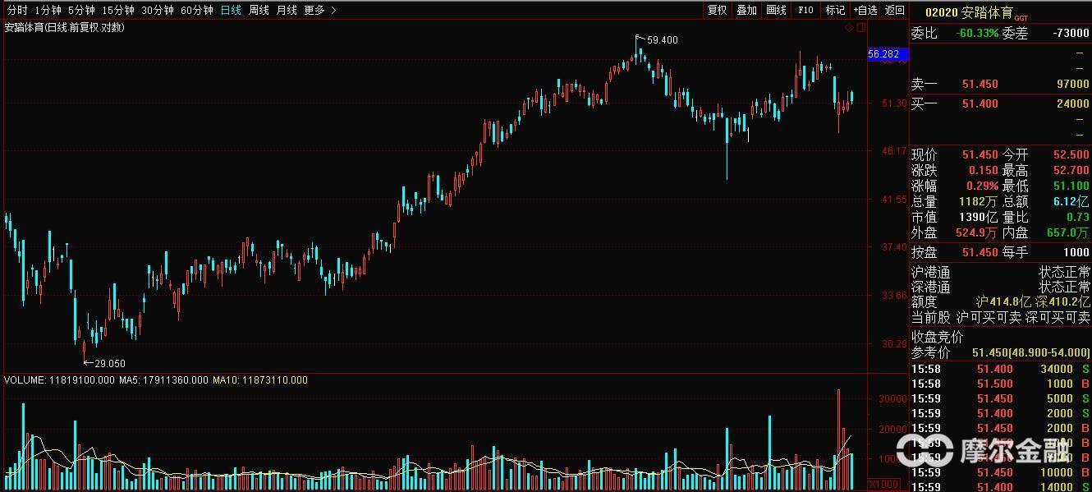Select the 5分钟 period tab
The image size is (1092, 492).
(x=81, y=10)
